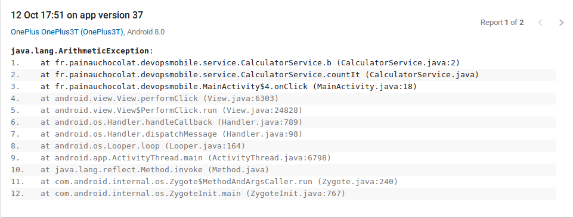
Task: Click stack line 9 ActivityThread.main
Action: pos(284,157)
